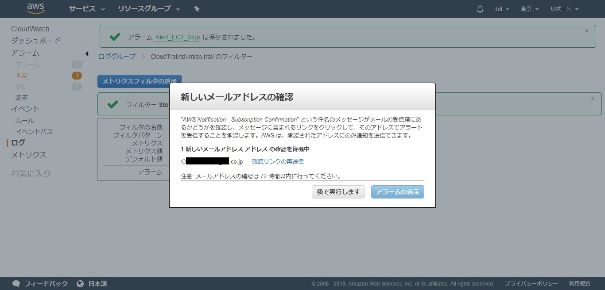Image resolution: width=605 pixels, height=290 pixels.
Task: Click the AWS logo home icon
Action: tap(36, 8)
